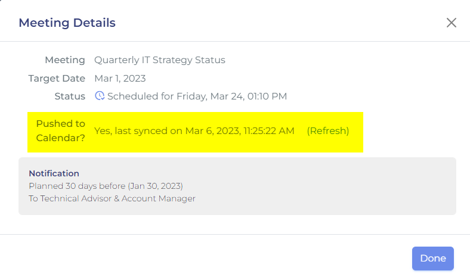Image resolution: width=470 pixels, height=277 pixels.
Task: Click the last synced timestamp text
Action: pyautogui.click(x=194, y=131)
